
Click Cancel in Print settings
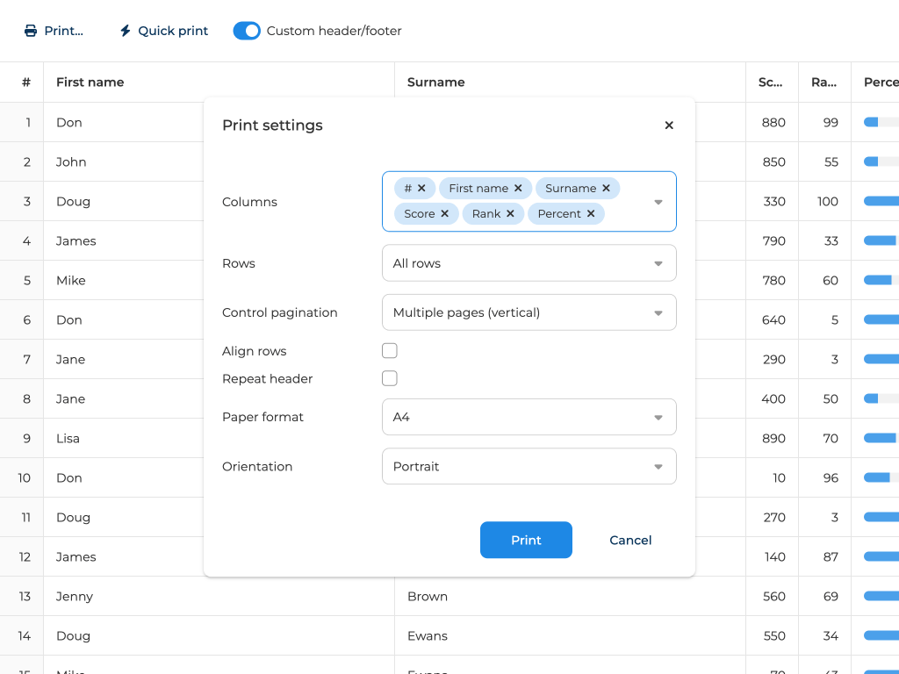[630, 541]
